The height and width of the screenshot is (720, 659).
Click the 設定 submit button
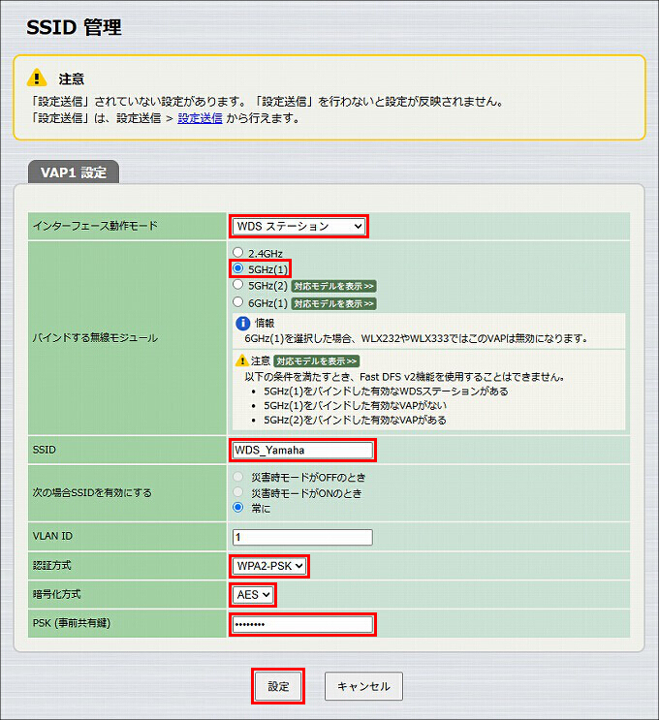(x=278, y=686)
